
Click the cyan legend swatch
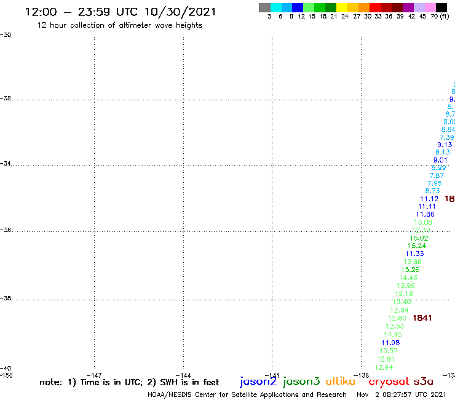click(x=276, y=7)
